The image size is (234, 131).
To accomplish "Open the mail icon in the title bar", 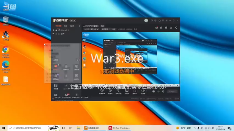I will click(x=152, y=20).
